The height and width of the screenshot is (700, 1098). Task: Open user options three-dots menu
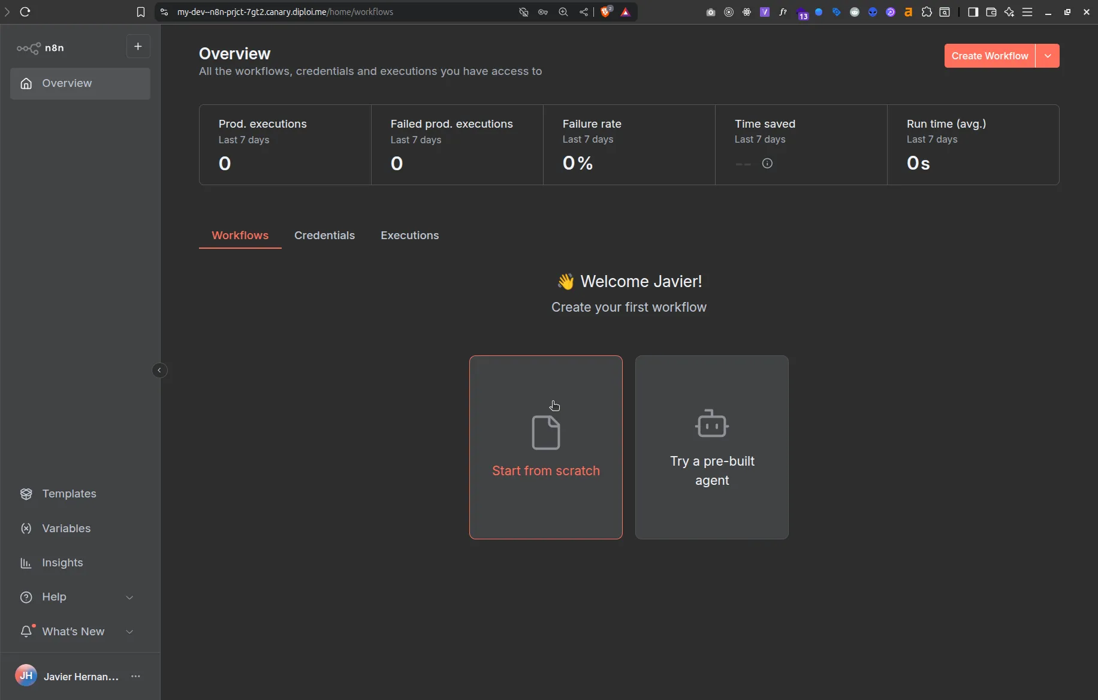[x=136, y=677]
